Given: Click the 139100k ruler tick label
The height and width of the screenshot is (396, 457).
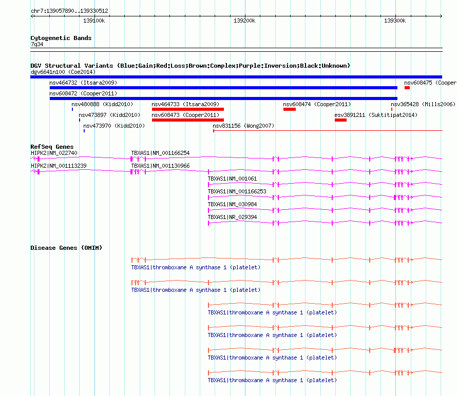Looking at the screenshot, I should point(94,21).
